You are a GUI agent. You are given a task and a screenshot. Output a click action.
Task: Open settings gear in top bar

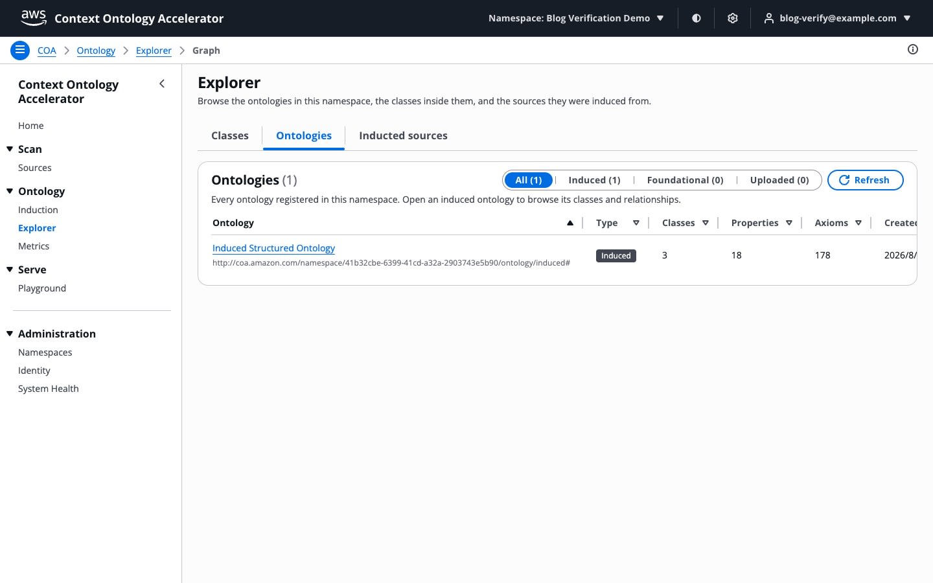coord(733,18)
